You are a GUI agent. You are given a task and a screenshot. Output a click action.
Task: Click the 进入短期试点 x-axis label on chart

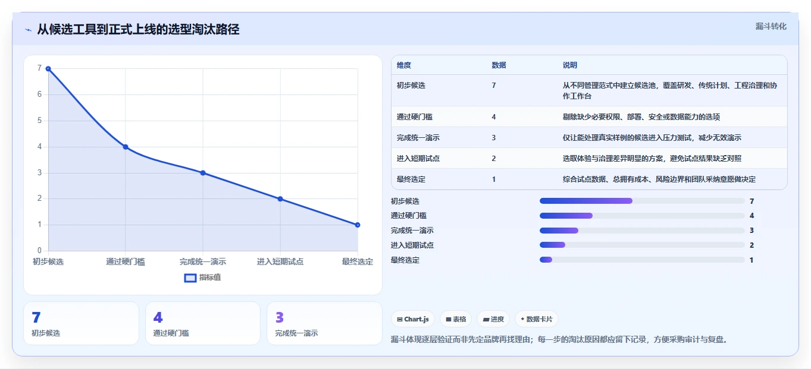(x=280, y=262)
